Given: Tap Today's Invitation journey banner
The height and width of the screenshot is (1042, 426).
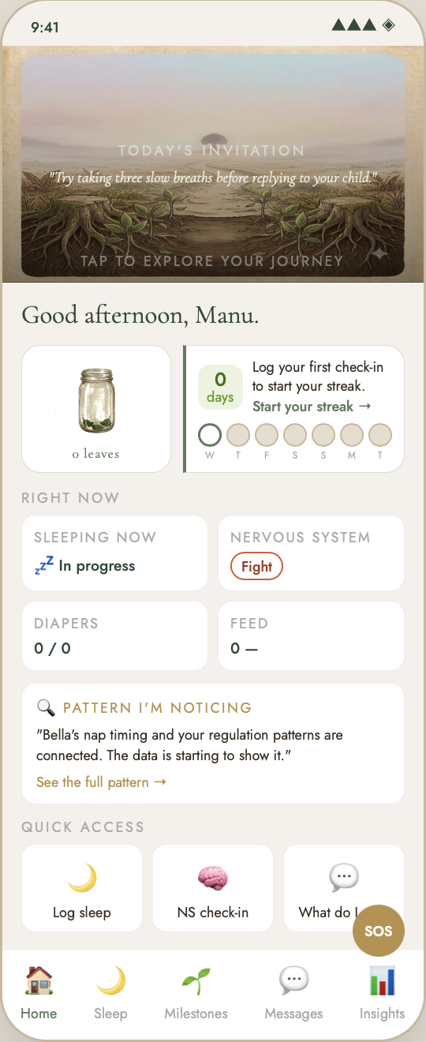Looking at the screenshot, I should [x=213, y=166].
